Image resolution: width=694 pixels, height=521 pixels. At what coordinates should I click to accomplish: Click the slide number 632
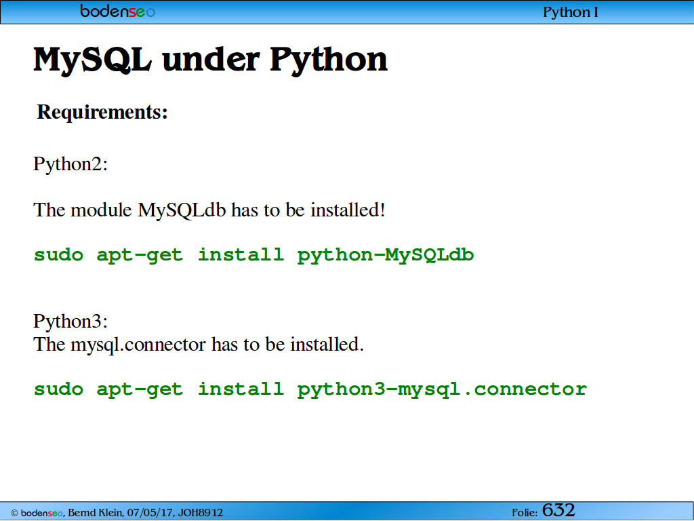(x=558, y=510)
